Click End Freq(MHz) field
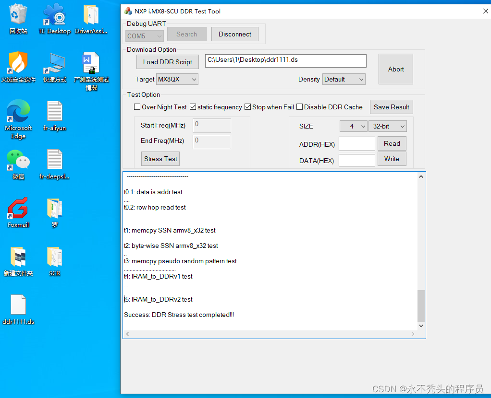The height and width of the screenshot is (398, 491). 212,141
